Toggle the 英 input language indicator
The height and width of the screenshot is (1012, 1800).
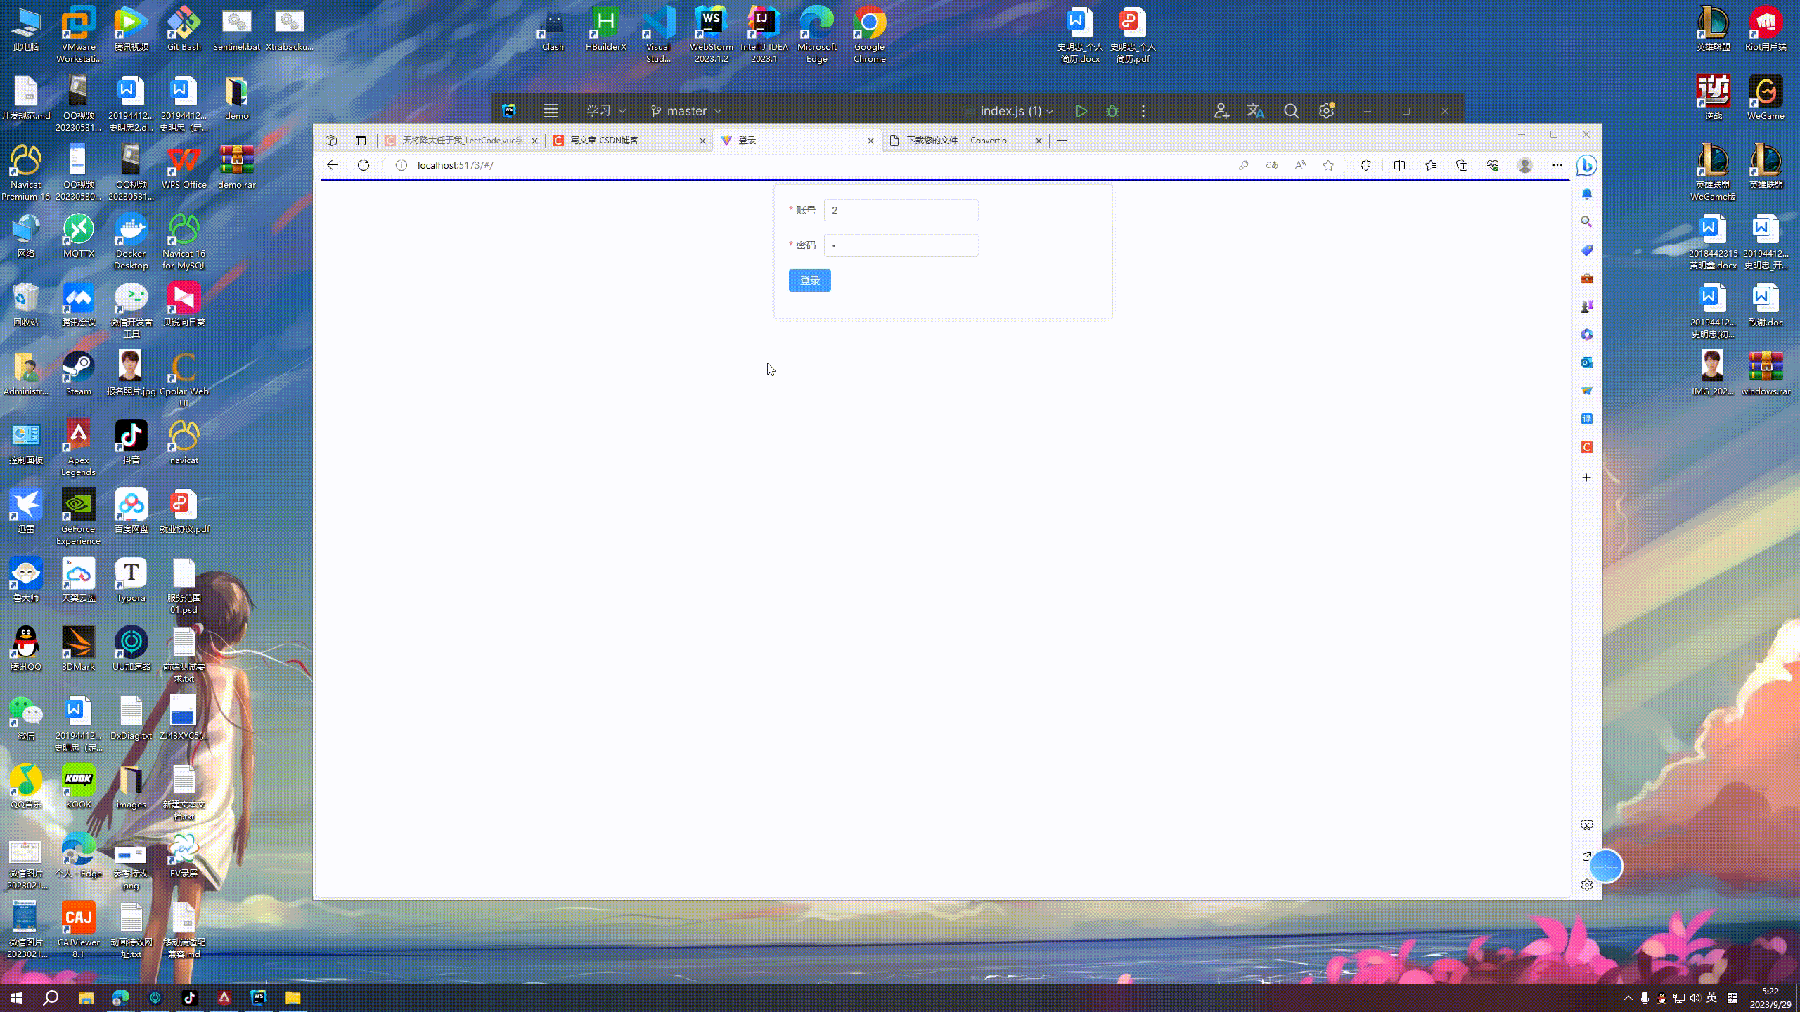1711,998
